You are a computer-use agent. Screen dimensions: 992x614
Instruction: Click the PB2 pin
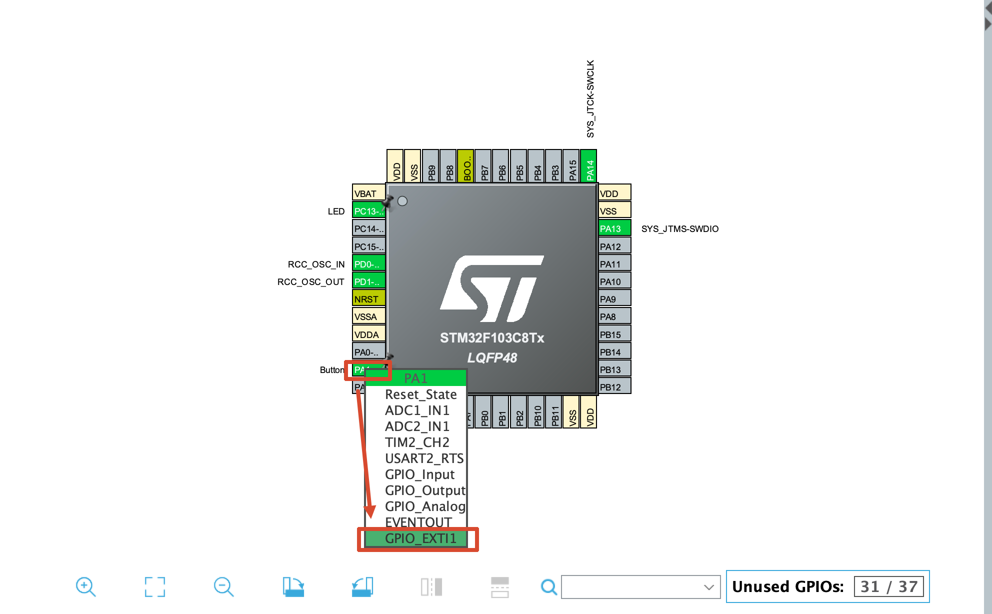519,411
